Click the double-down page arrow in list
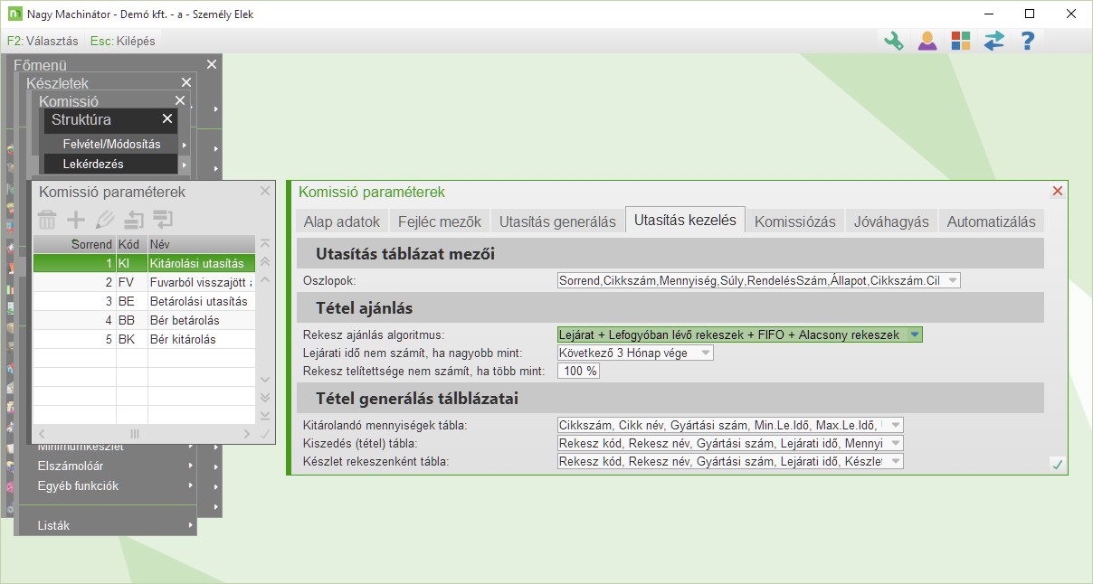Image resolution: width=1093 pixels, height=584 pixels. (x=265, y=397)
